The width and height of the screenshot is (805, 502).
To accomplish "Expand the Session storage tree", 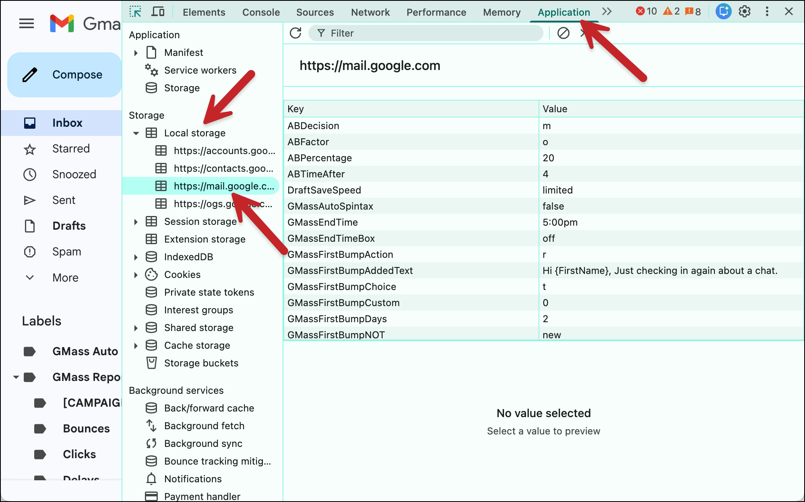I will [x=136, y=222].
